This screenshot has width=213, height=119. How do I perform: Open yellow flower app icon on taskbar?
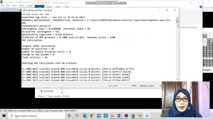(x=140, y=116)
